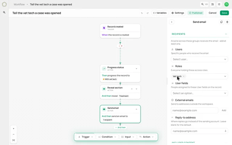Click the Workflow breadcrumb link
232x145 pixels.
pyautogui.click(x=19, y=4)
